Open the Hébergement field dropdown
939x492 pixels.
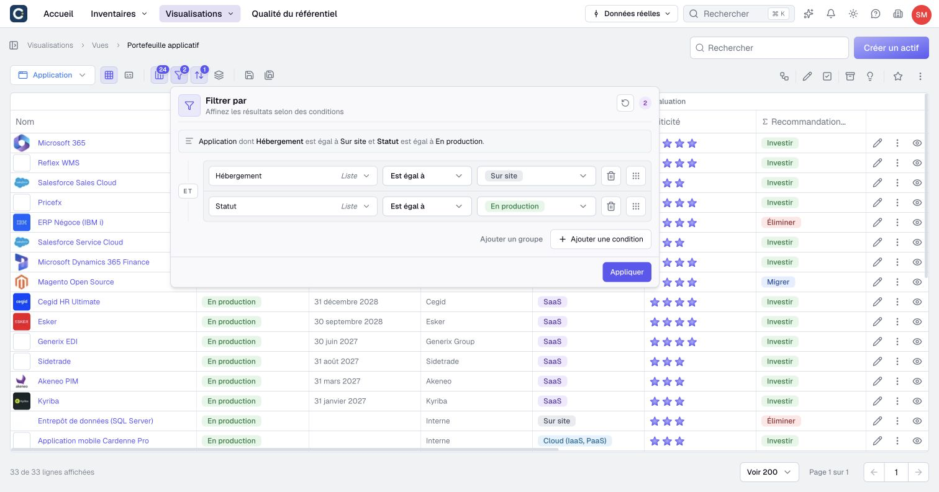[x=293, y=176]
